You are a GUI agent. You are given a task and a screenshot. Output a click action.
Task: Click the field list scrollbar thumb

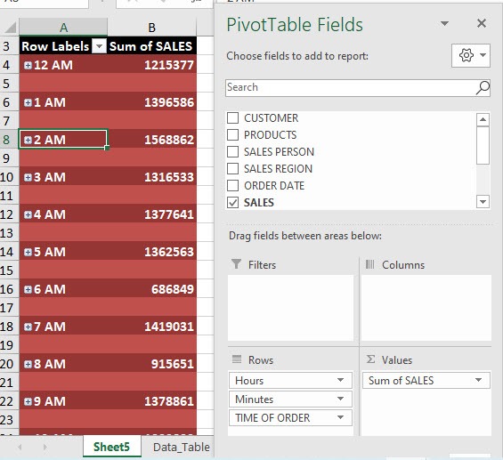coord(483,145)
